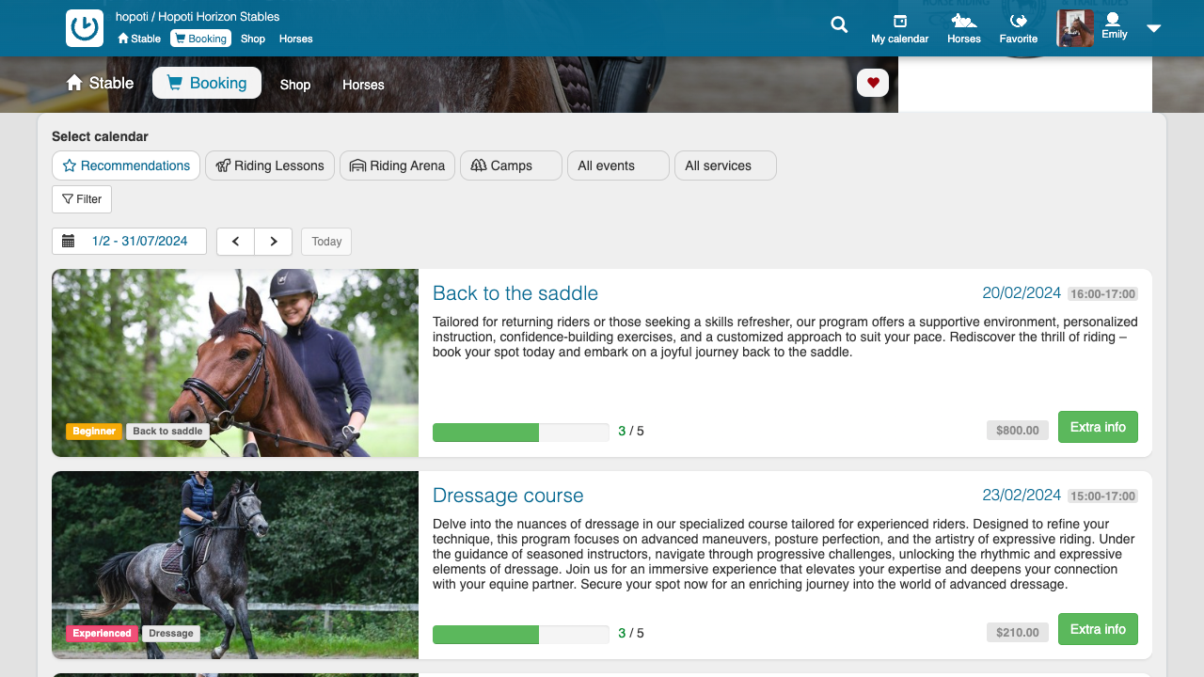1204x677 pixels.
Task: Click the Hopoti logo icon
Action: [x=85, y=28]
